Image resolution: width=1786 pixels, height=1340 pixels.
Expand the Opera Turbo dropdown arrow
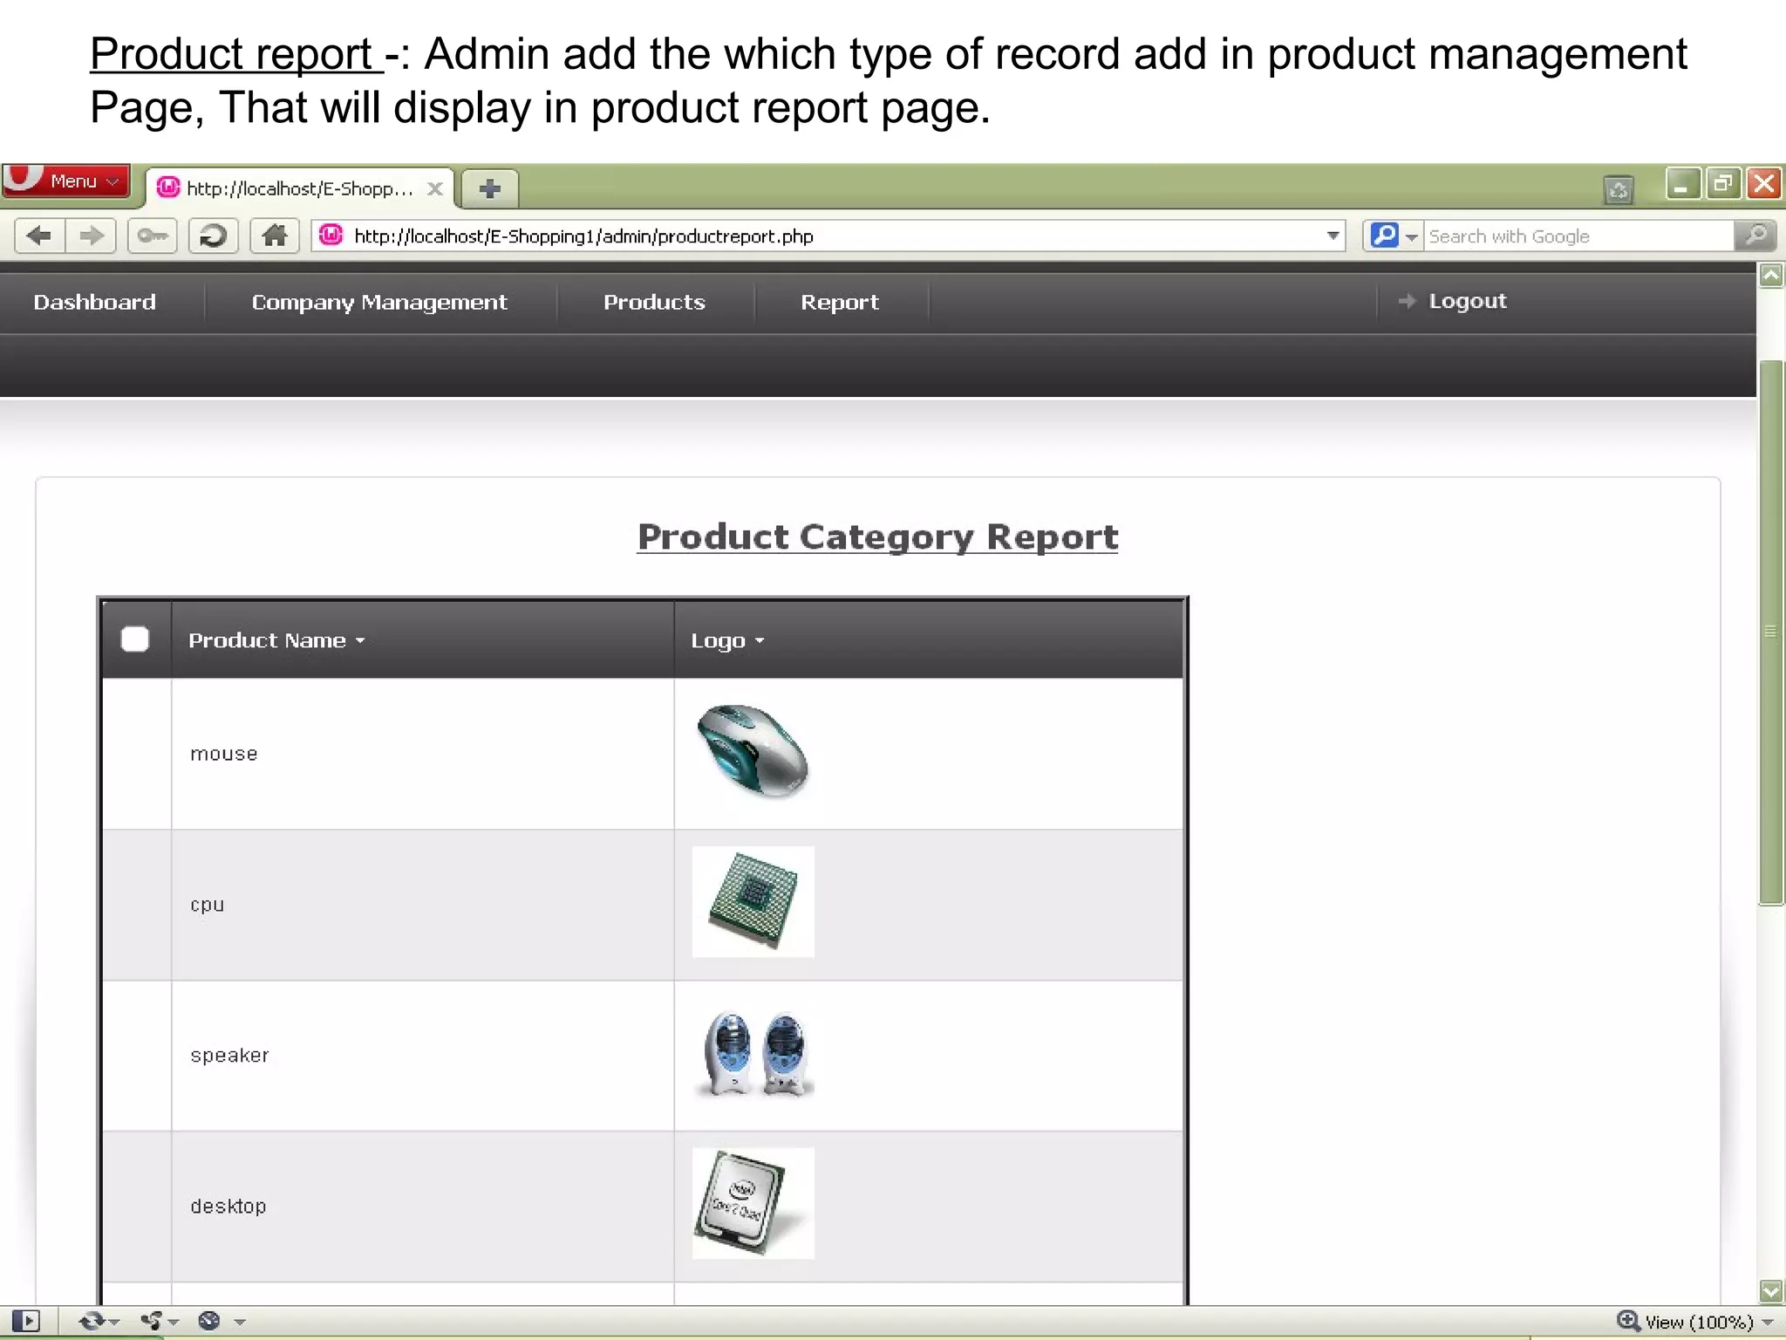[x=240, y=1323]
